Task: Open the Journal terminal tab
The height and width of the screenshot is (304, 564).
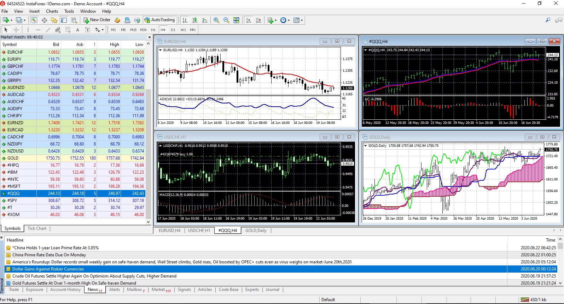Action: pos(272,290)
